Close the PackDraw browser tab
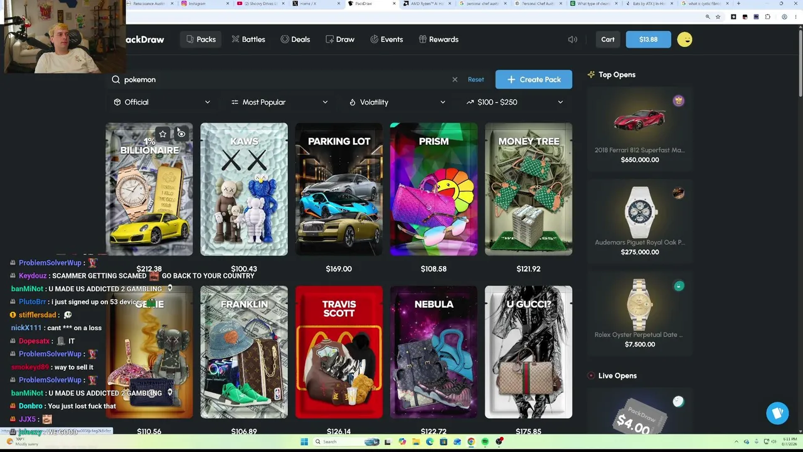 395,4
